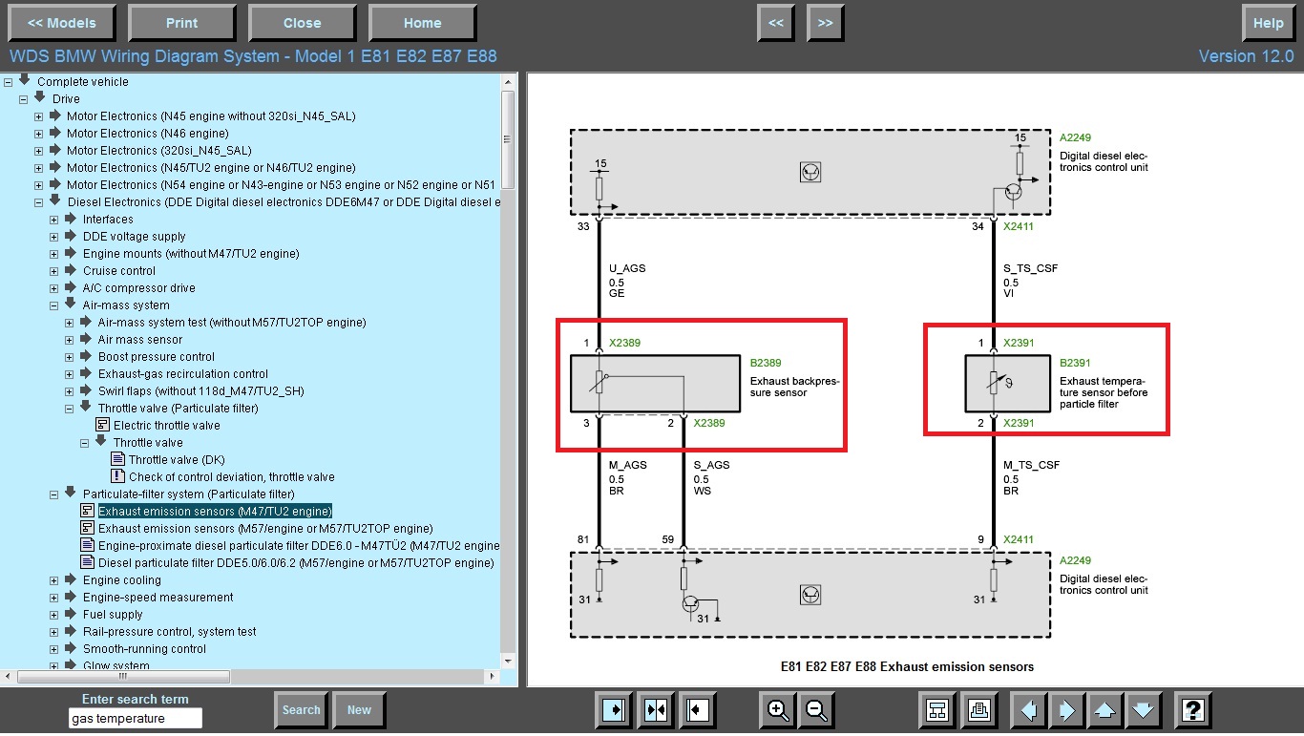Click the >> next page button
1304x736 pixels.
[825, 23]
